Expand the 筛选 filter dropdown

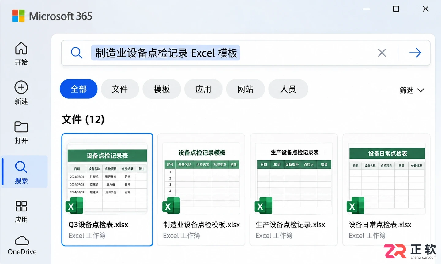(x=412, y=90)
